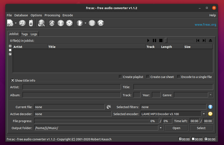This screenshot has height=145, width=224.
Task: Click the Selected filters field showing none
Action: click(x=174, y=107)
